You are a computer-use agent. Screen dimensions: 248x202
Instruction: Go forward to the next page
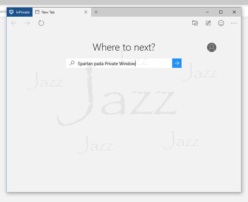(27, 23)
